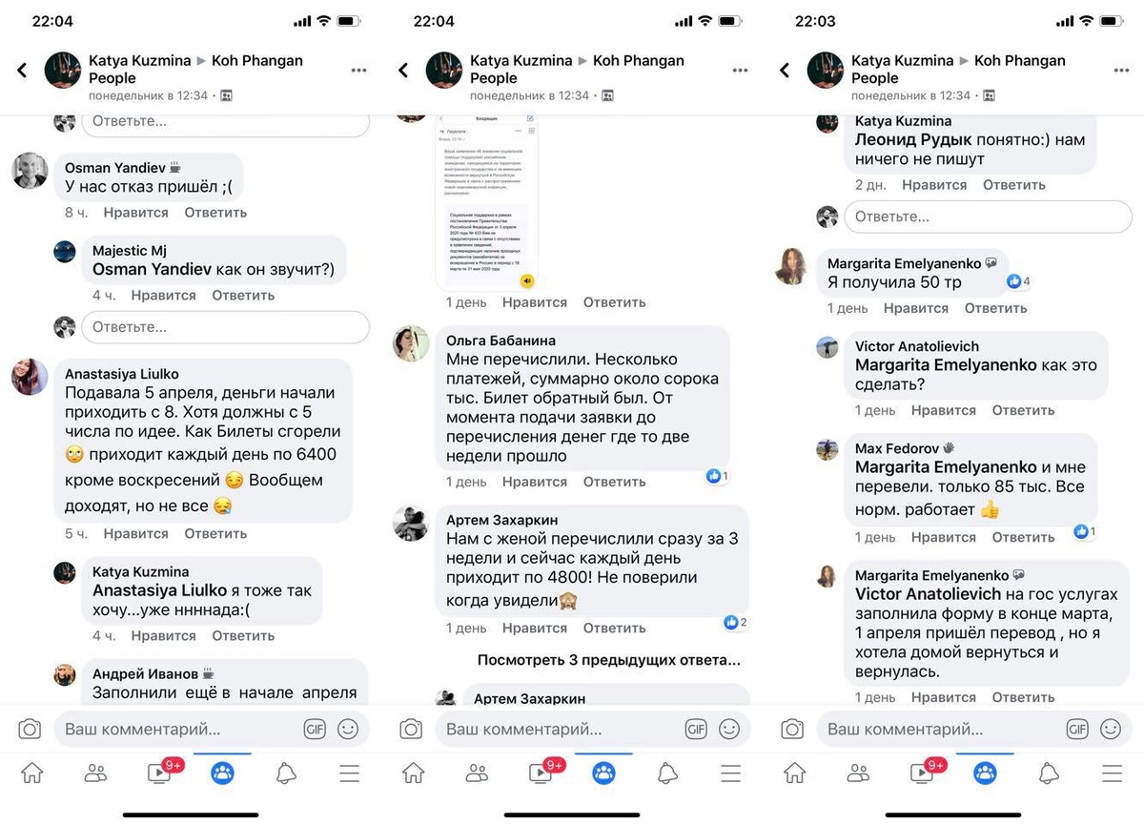The height and width of the screenshot is (825, 1144).
Task: Tap camera icon beside the middle comment field
Action: (x=411, y=730)
